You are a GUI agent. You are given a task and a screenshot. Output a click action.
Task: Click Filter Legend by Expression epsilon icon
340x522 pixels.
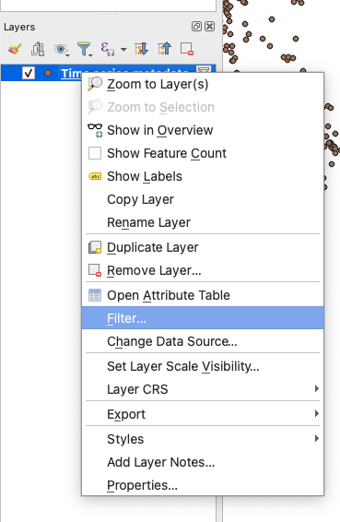coord(108,49)
